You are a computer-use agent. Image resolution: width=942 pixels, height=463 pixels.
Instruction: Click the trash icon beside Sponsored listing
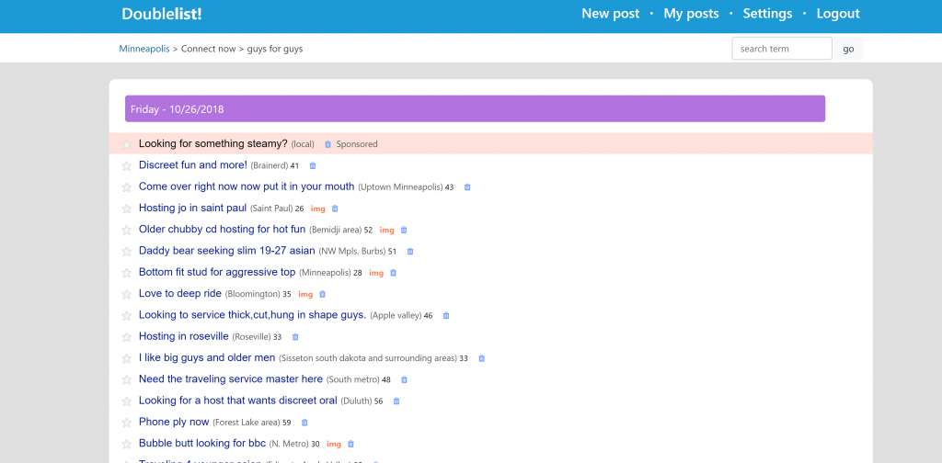point(327,144)
